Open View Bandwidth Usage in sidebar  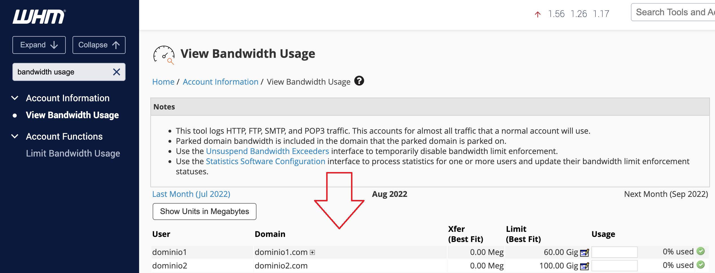pyautogui.click(x=72, y=115)
